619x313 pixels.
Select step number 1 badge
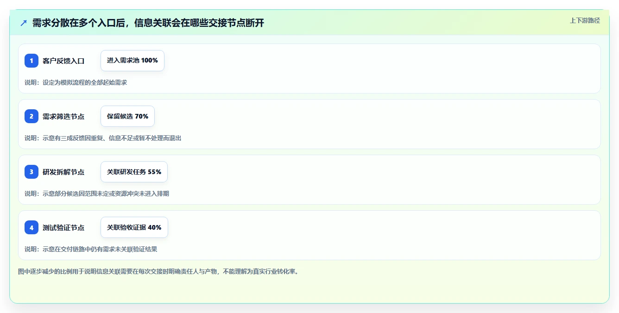click(32, 61)
